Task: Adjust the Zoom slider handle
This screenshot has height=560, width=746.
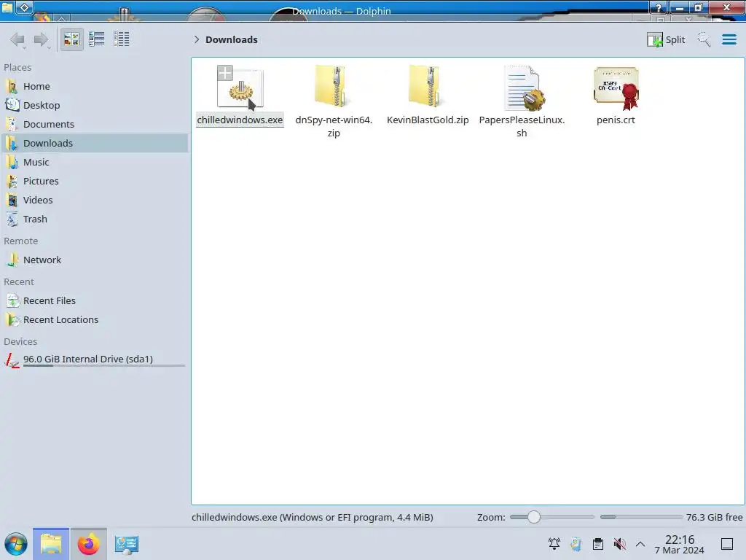Action: pos(534,517)
